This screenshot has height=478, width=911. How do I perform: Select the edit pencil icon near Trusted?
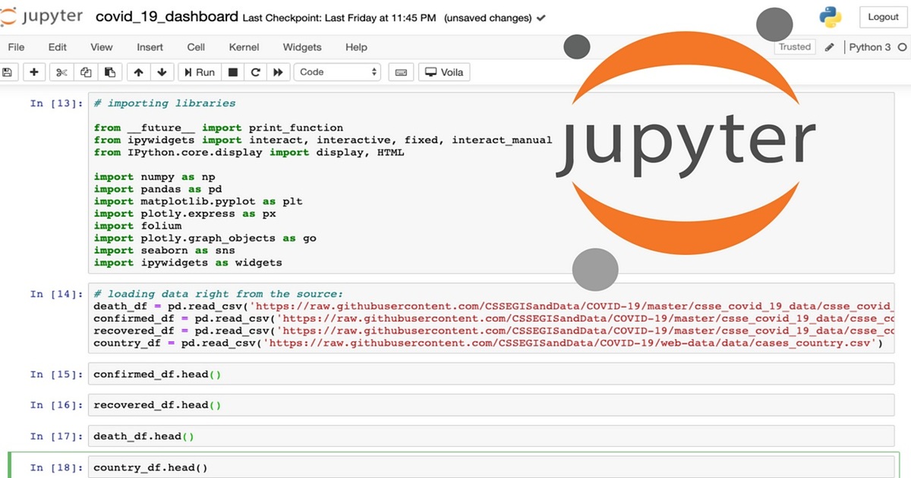[829, 46]
